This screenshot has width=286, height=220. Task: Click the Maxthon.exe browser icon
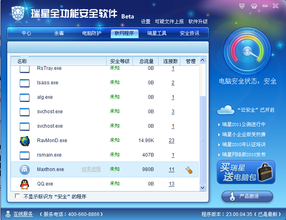(x=25, y=170)
